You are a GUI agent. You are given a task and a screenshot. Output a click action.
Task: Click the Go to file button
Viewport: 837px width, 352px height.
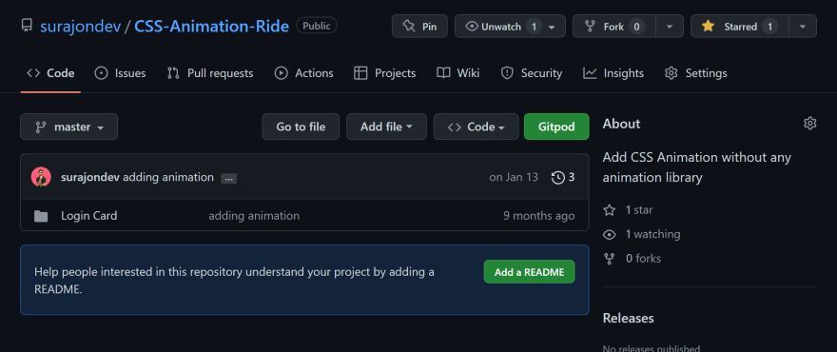pyautogui.click(x=301, y=127)
